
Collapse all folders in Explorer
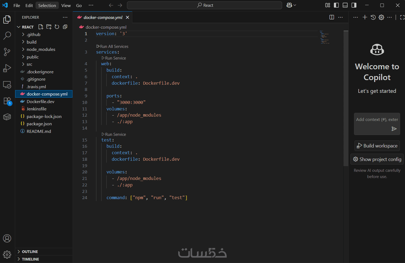point(65,27)
